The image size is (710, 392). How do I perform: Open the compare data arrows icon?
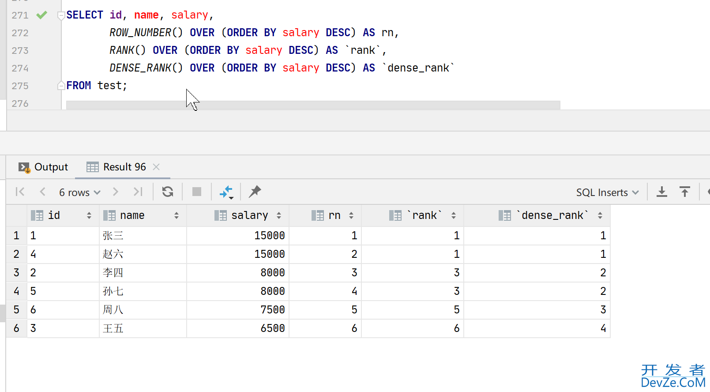coord(226,192)
